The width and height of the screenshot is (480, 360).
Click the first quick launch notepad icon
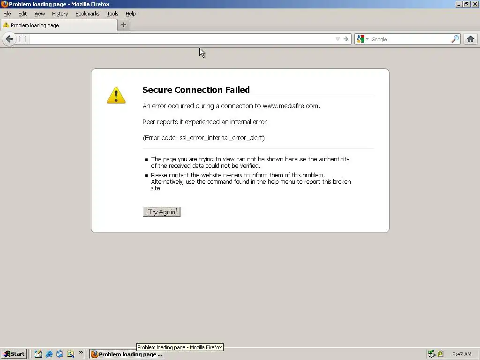click(x=38, y=354)
